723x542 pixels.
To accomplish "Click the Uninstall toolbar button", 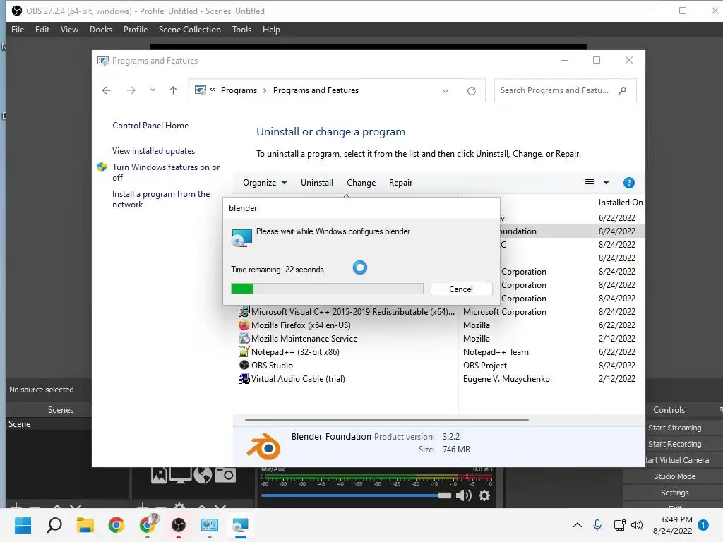I will pyautogui.click(x=317, y=183).
